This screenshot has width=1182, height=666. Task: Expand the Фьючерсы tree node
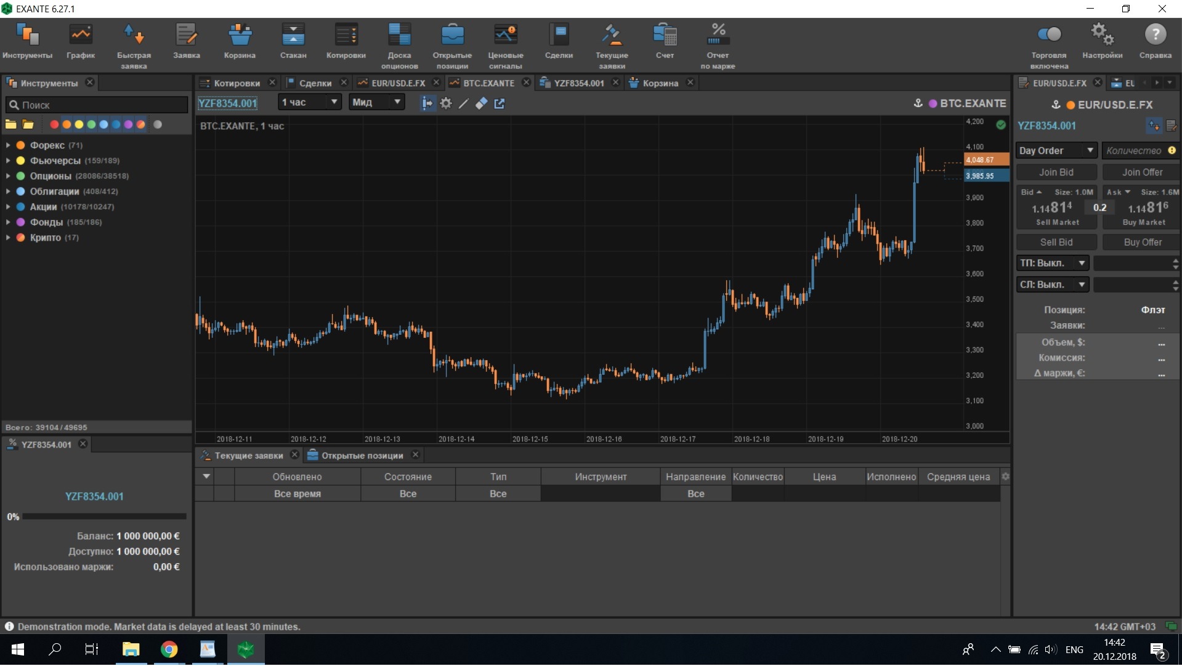tap(8, 161)
